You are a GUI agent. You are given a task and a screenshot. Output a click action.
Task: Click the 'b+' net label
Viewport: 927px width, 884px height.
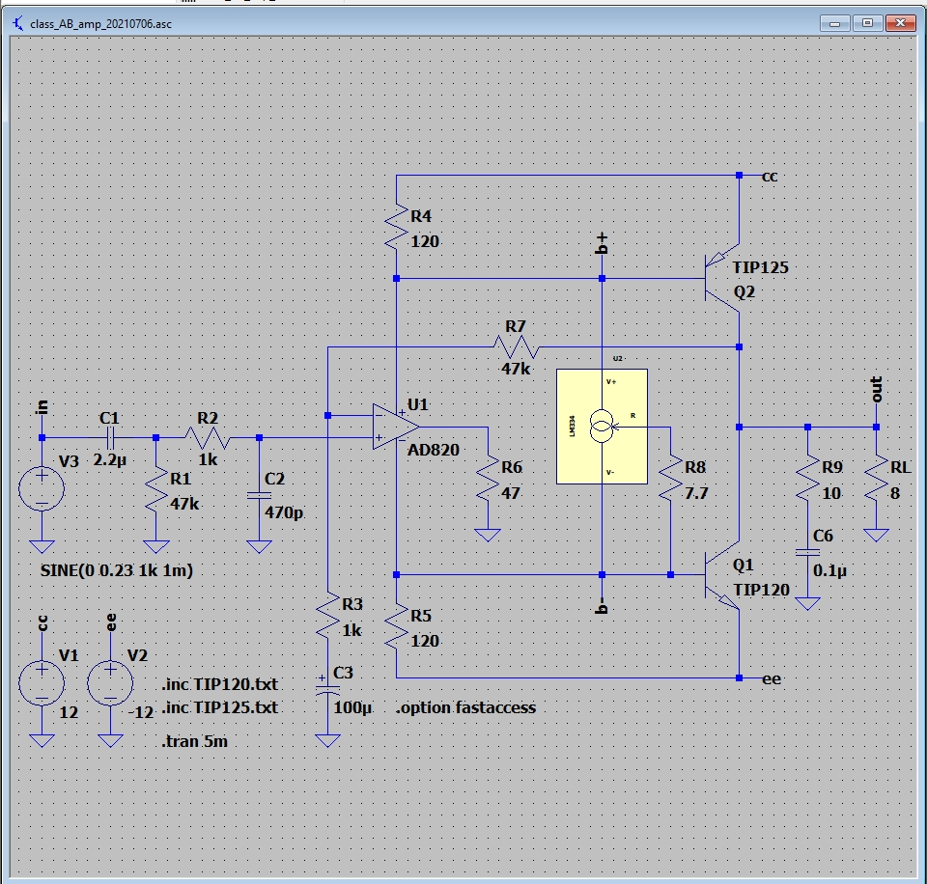point(602,243)
